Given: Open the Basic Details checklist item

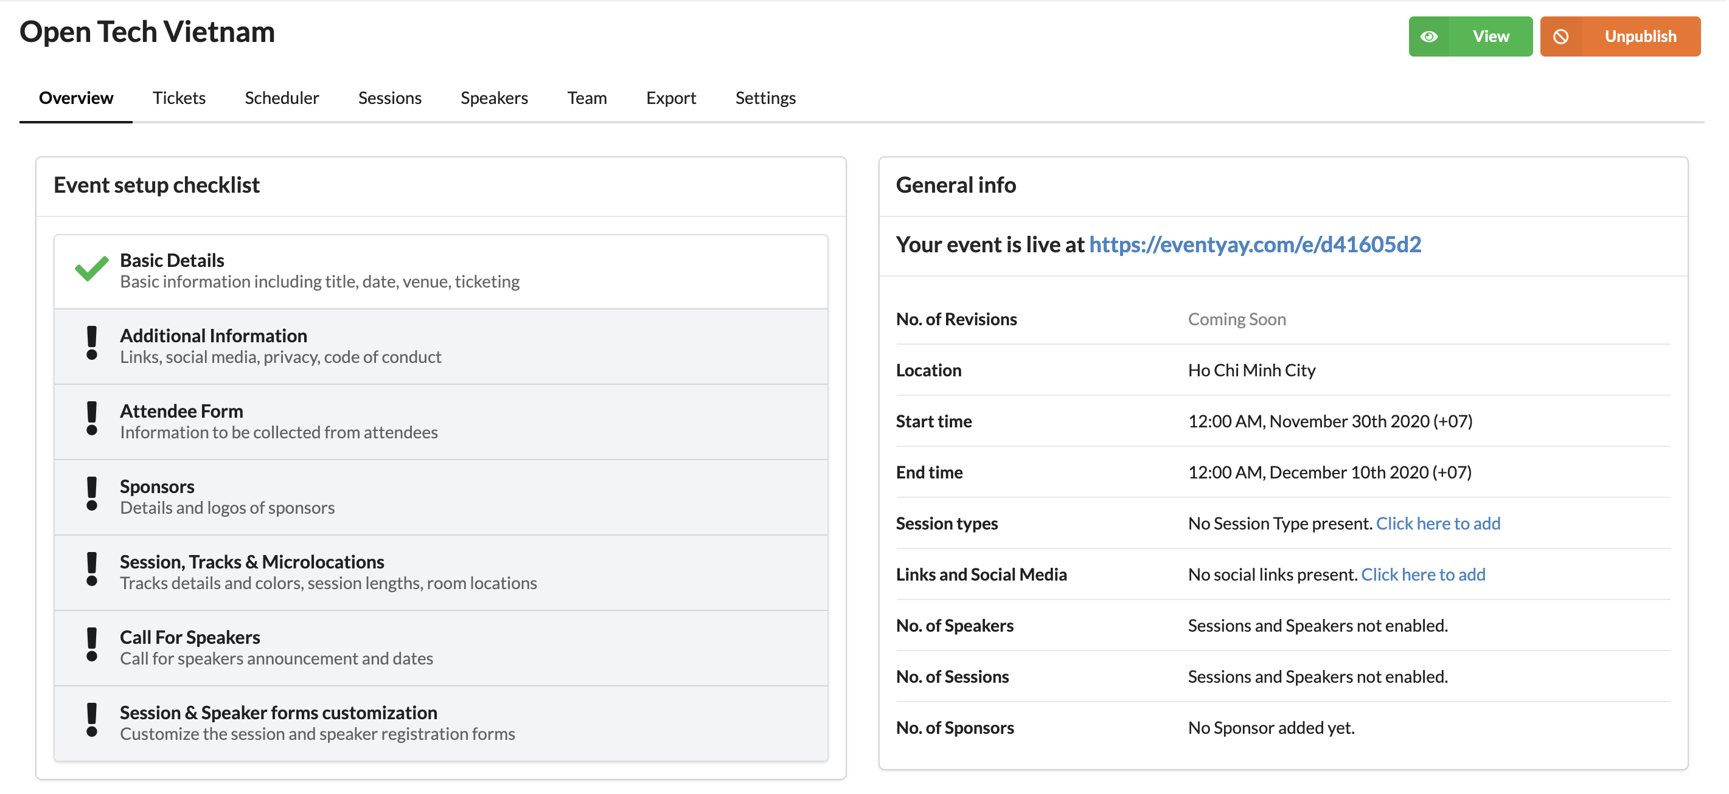Looking at the screenshot, I should (441, 272).
